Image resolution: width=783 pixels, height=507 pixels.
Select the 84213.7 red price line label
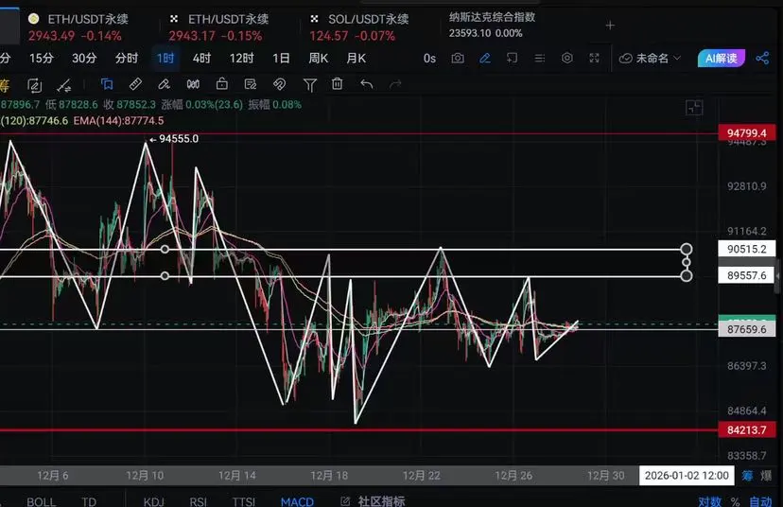746,430
